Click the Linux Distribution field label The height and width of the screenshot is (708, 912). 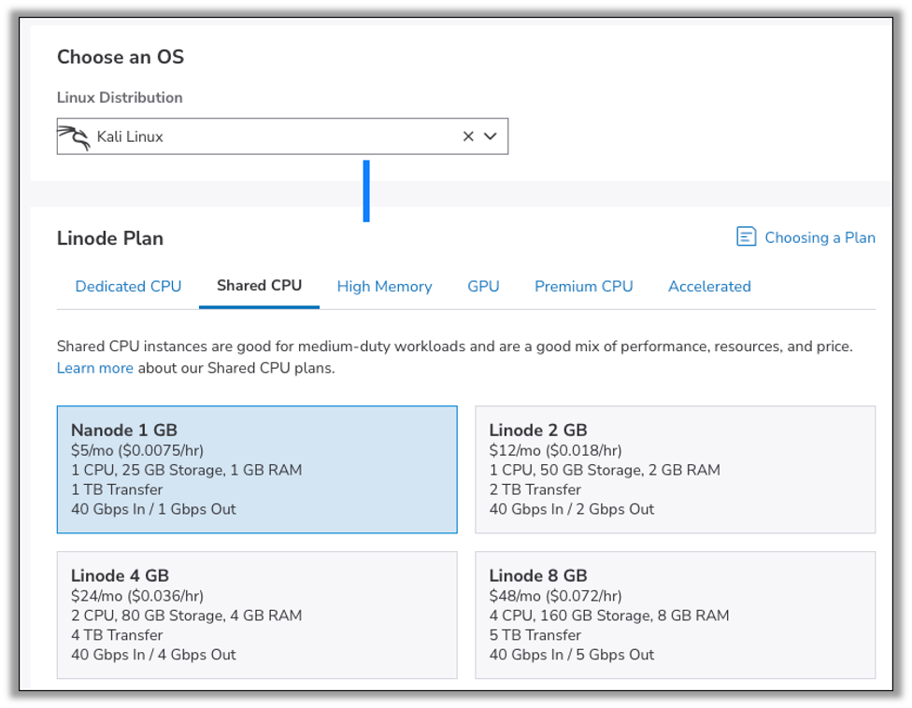point(120,97)
